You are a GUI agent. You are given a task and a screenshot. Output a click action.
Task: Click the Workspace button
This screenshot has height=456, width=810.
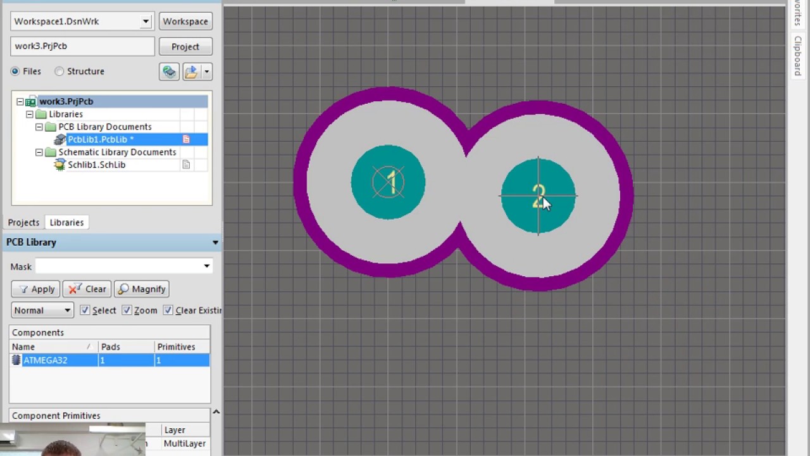click(185, 22)
